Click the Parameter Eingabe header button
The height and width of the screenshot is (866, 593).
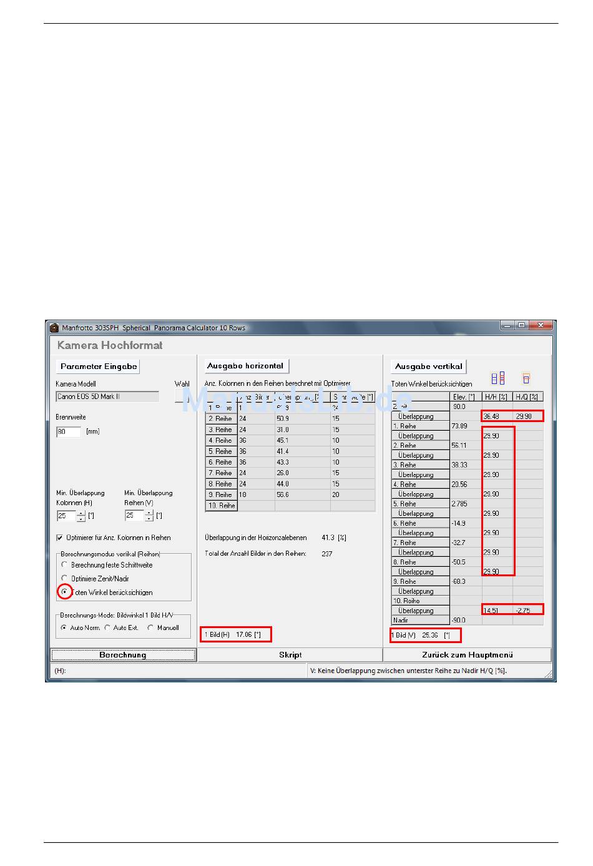99,367
